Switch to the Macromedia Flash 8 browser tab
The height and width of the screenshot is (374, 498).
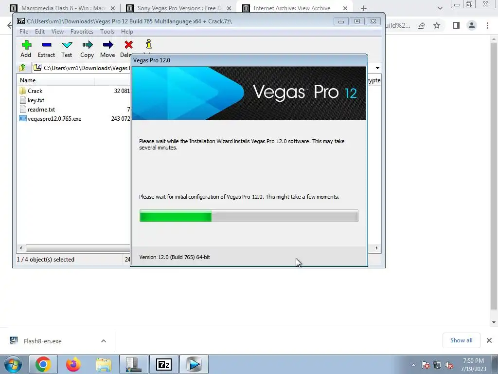tap(64, 8)
